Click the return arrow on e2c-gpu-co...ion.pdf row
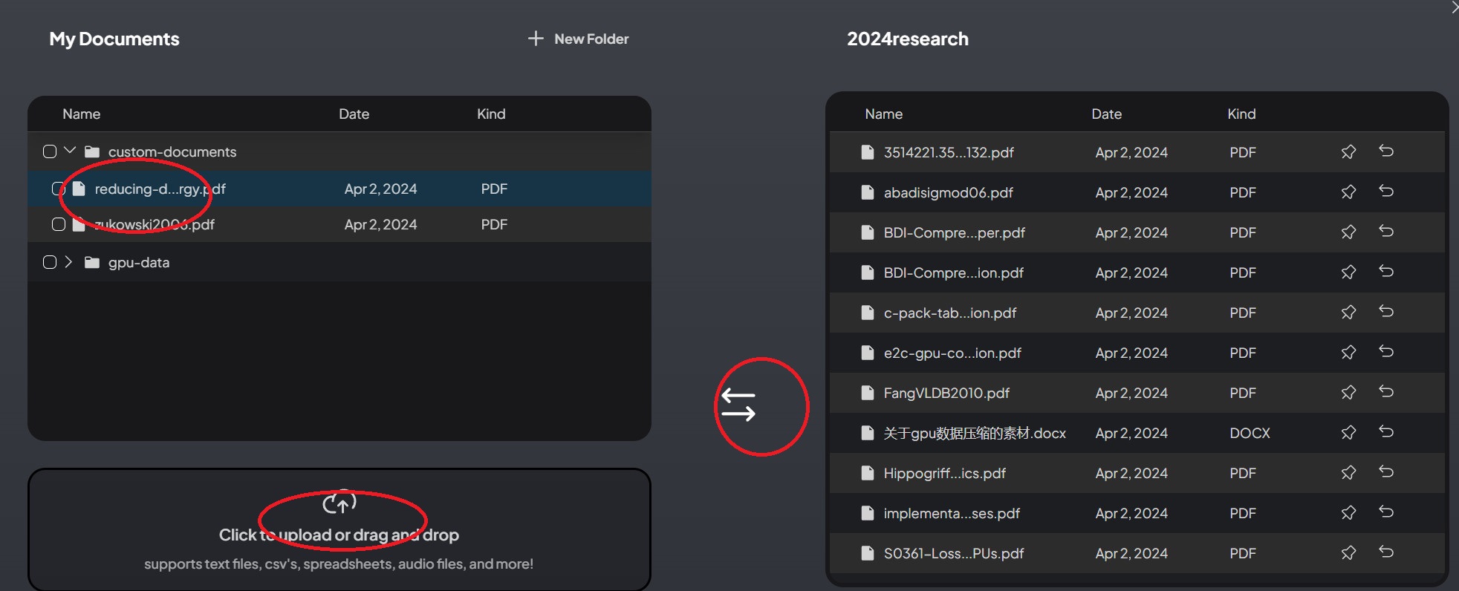1459x591 pixels. point(1385,352)
